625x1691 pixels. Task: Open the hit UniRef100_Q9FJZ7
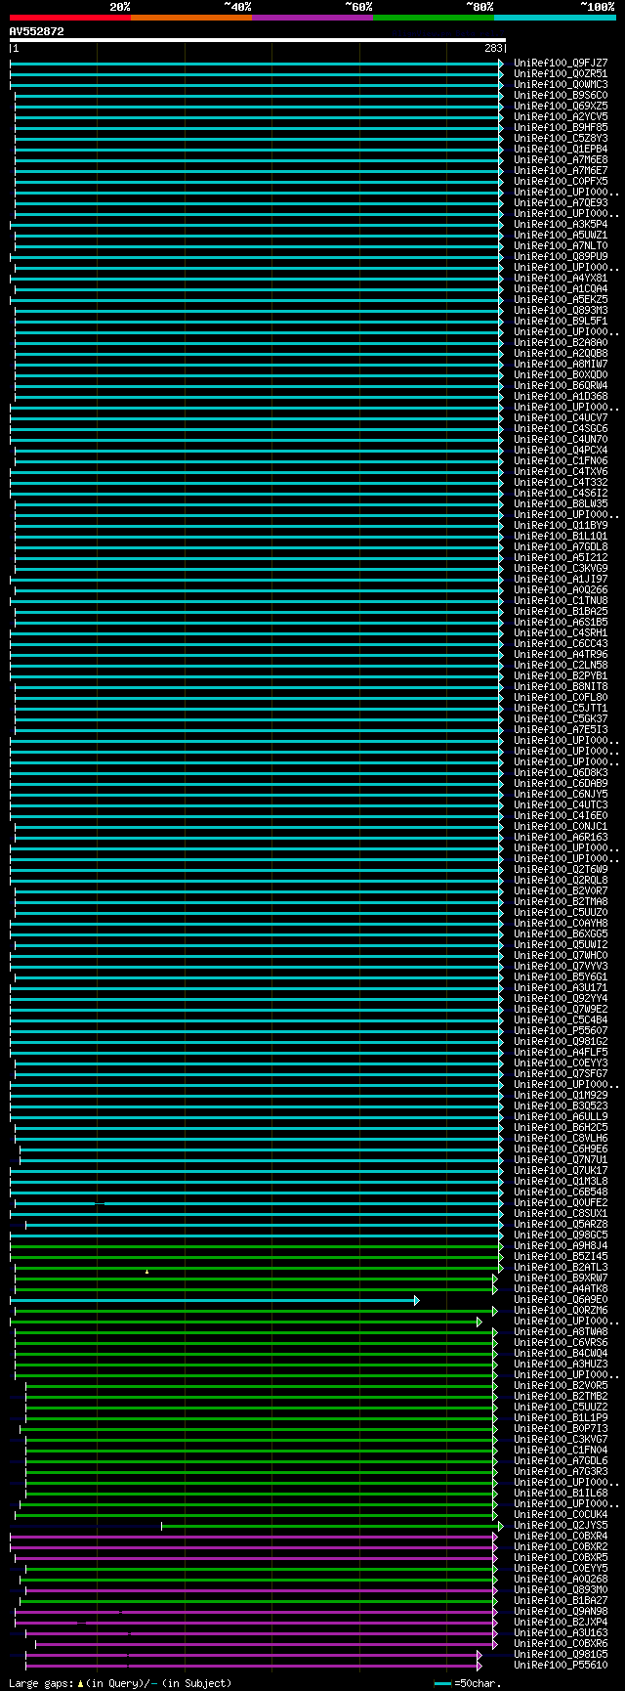tap(561, 63)
